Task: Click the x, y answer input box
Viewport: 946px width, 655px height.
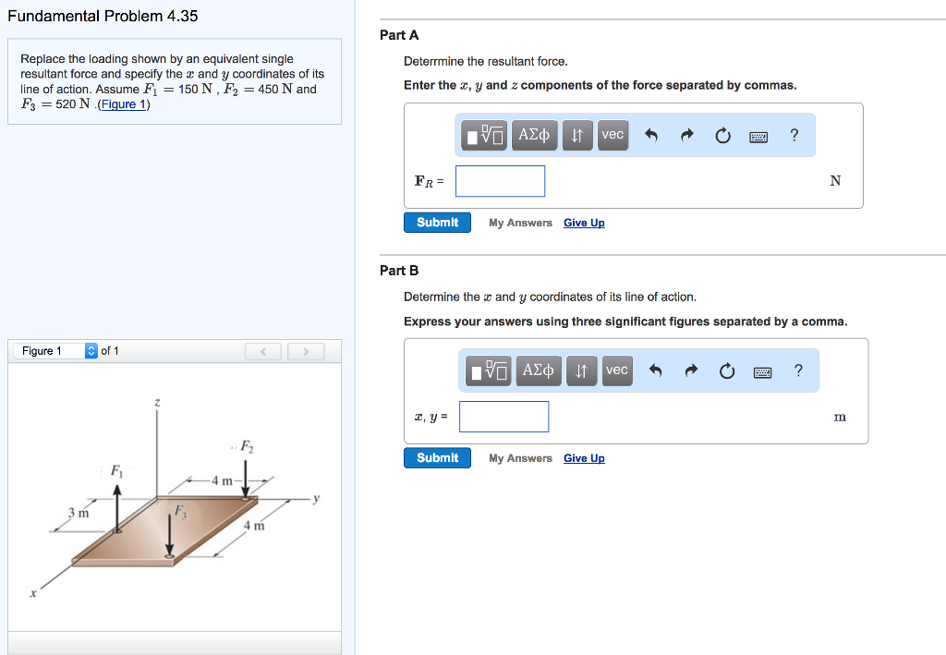Action: [503, 417]
